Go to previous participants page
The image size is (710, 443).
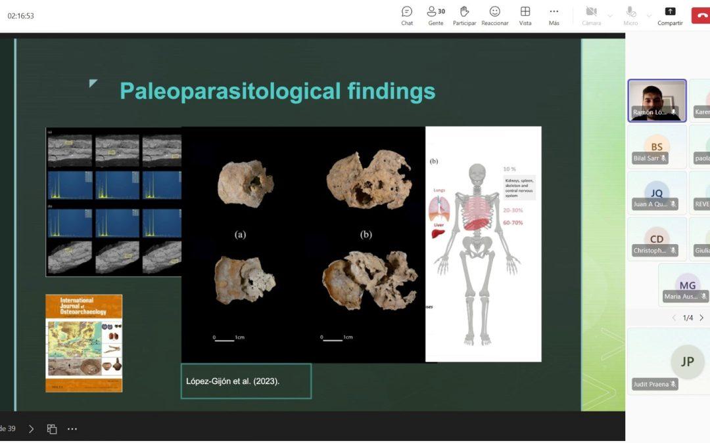pos(674,318)
